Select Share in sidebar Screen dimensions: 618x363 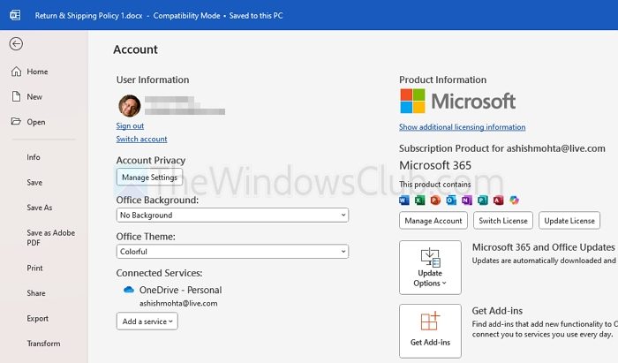(x=36, y=293)
